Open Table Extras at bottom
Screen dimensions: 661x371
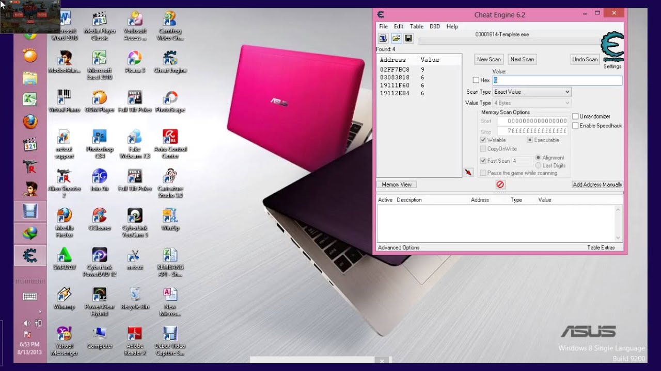click(601, 248)
